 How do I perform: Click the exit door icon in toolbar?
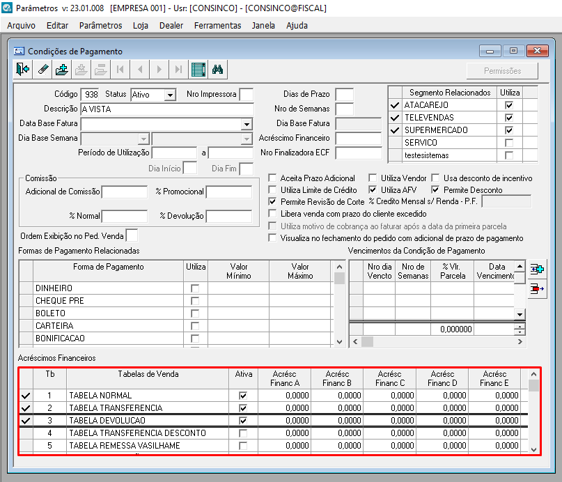[23, 69]
